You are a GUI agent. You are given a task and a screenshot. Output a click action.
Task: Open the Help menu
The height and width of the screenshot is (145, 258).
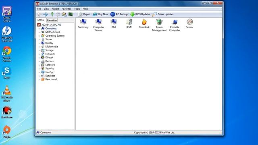[85, 9]
